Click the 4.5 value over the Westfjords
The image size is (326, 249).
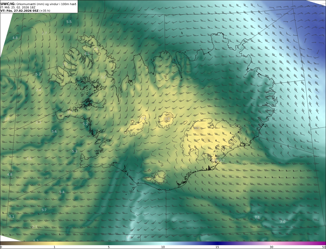click(x=87, y=54)
